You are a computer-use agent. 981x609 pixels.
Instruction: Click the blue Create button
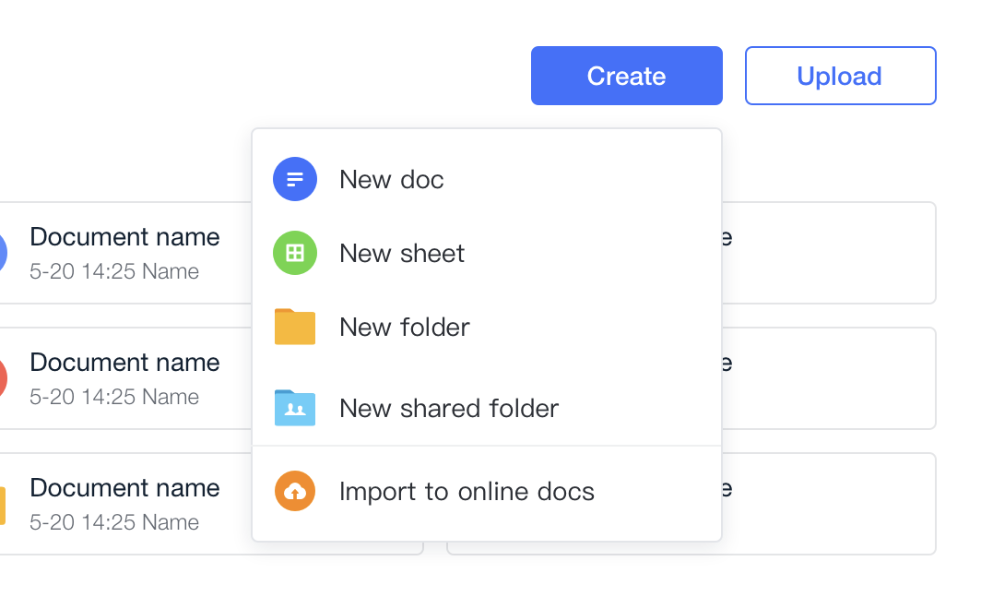pos(626,76)
